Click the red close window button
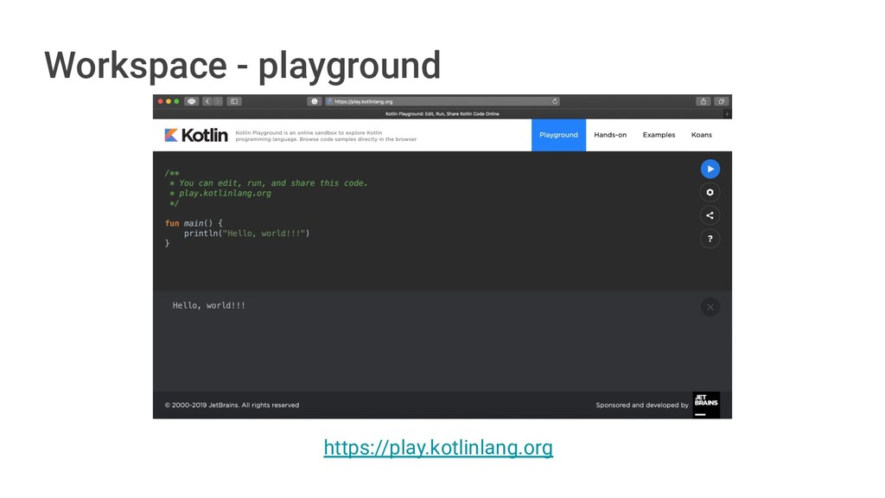The height and width of the screenshot is (498, 885). 160,102
